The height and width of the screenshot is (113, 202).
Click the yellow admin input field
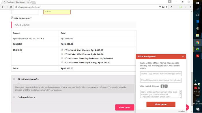click(57, 12)
